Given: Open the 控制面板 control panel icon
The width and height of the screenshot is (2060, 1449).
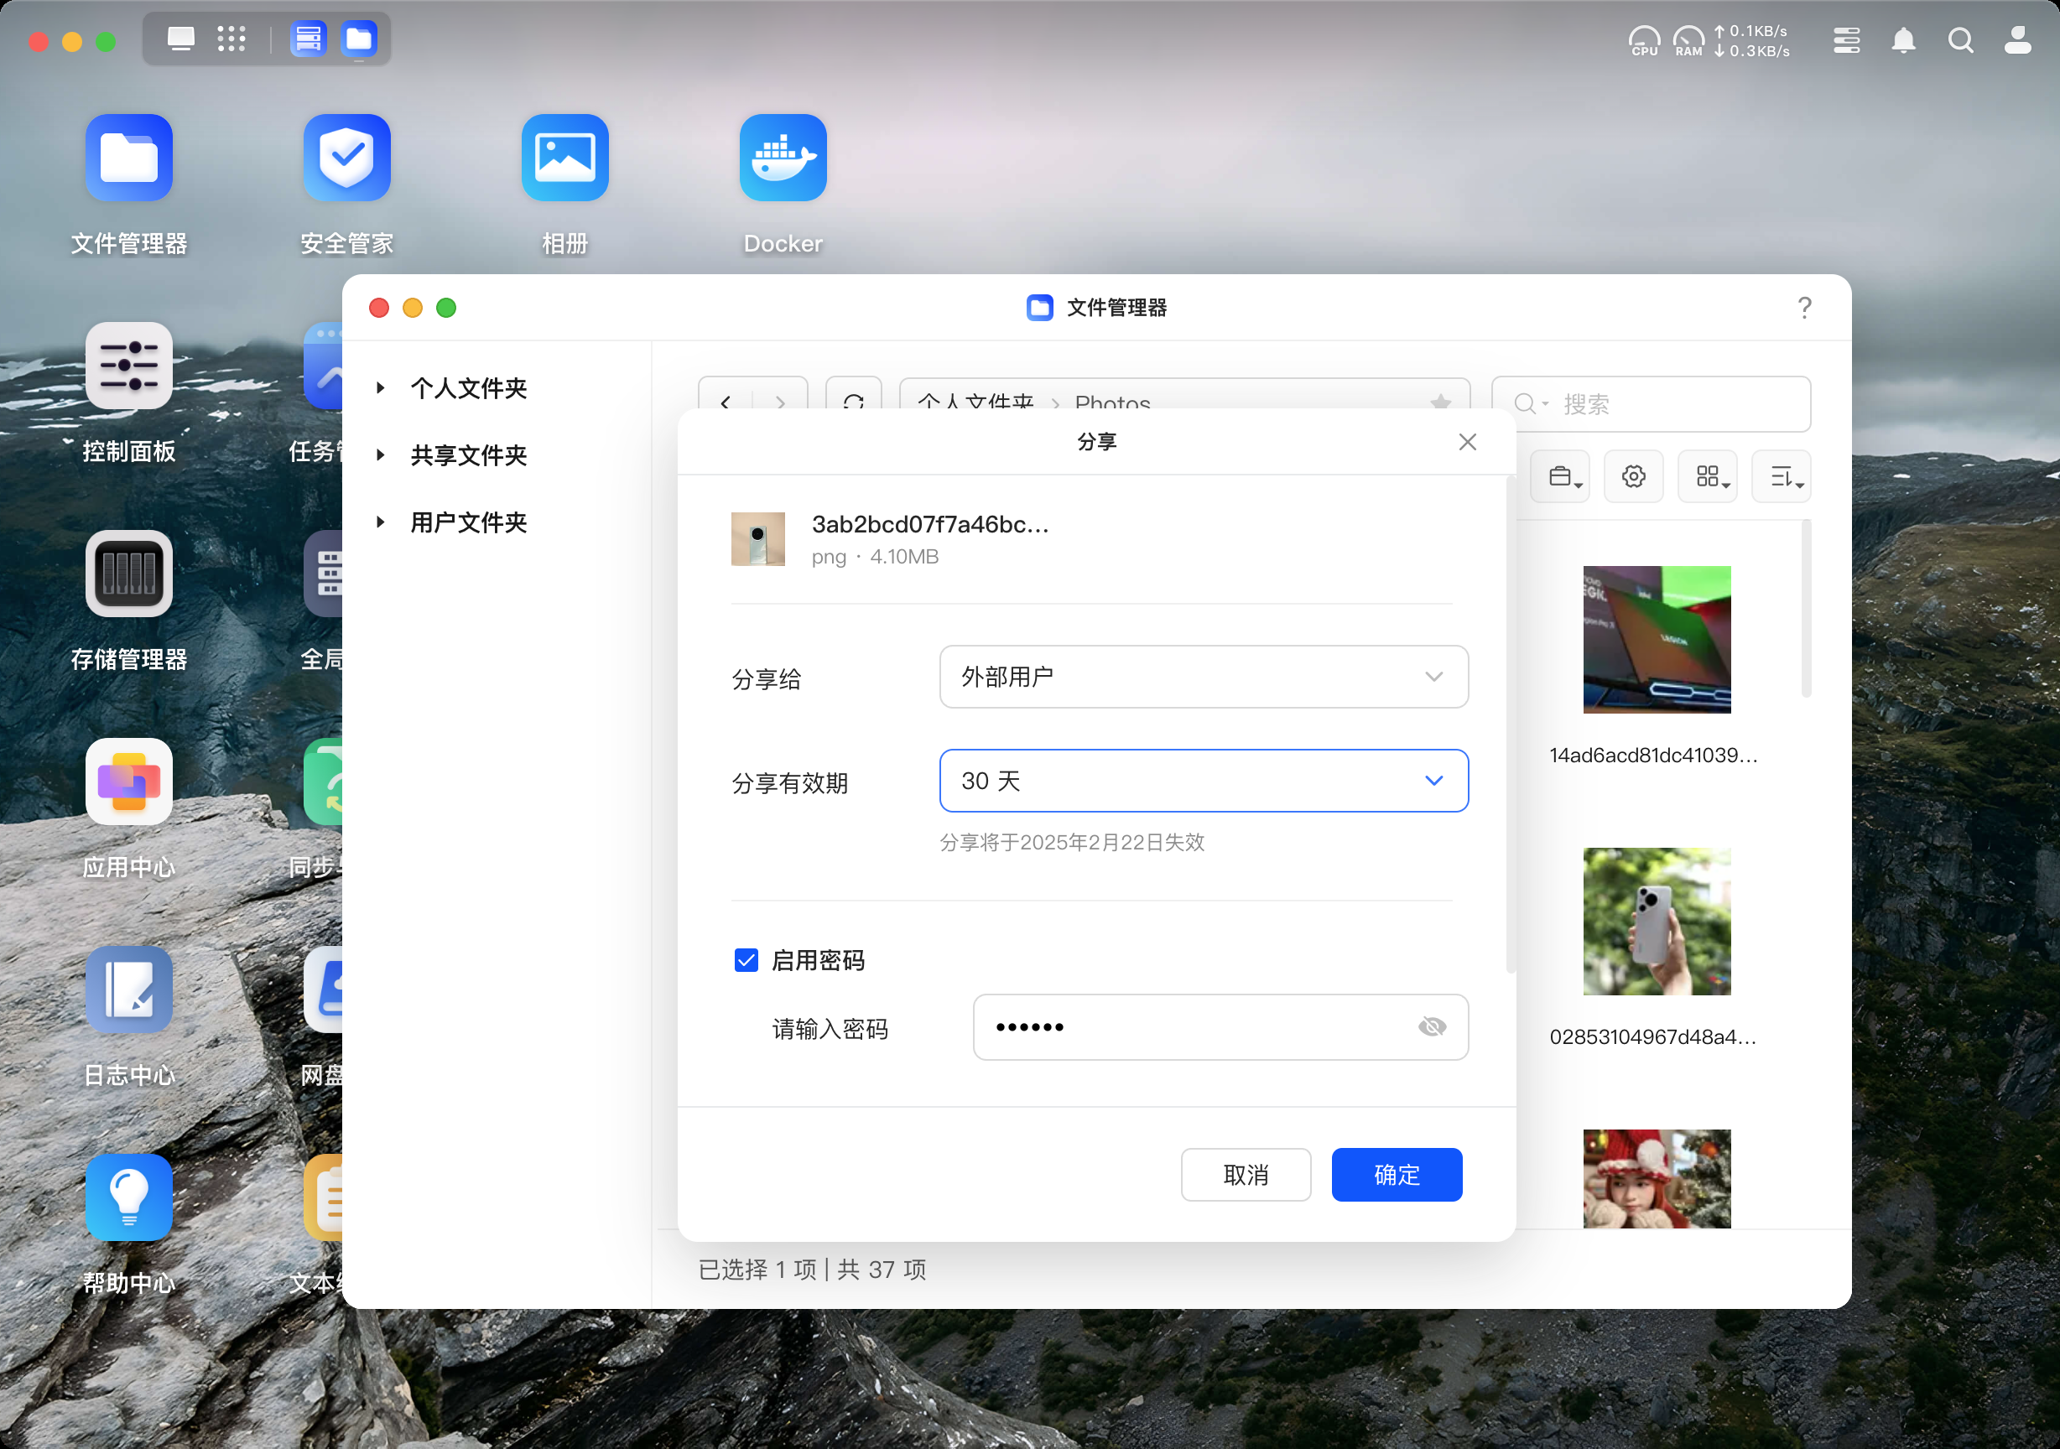Looking at the screenshot, I should pyautogui.click(x=128, y=365).
